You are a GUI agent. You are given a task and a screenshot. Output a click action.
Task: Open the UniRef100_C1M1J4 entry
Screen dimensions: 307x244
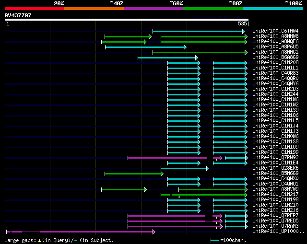275,126
